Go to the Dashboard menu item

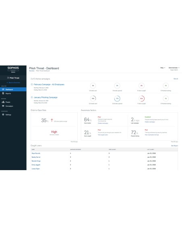click(13, 89)
